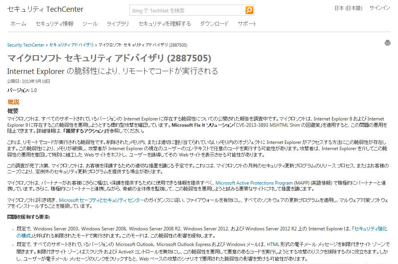Click the バージョン: 1.0 text
The image size is (398, 264).
click(x=22, y=90)
